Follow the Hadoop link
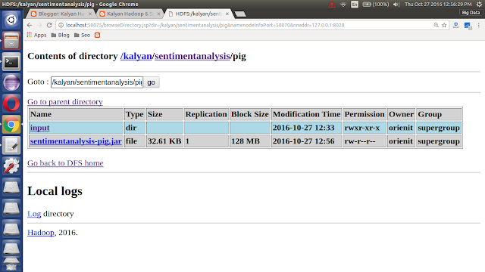 point(41,233)
